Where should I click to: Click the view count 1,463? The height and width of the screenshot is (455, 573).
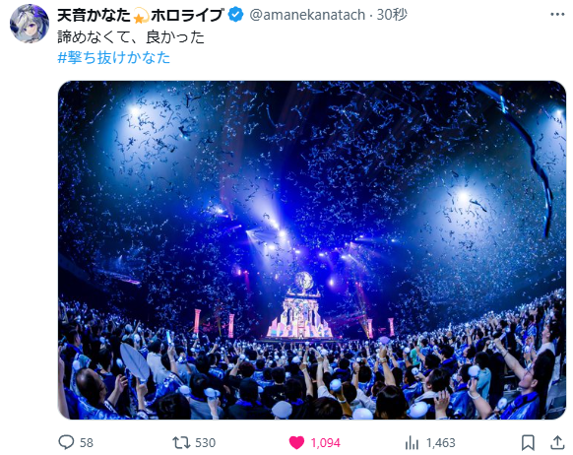pos(441,443)
